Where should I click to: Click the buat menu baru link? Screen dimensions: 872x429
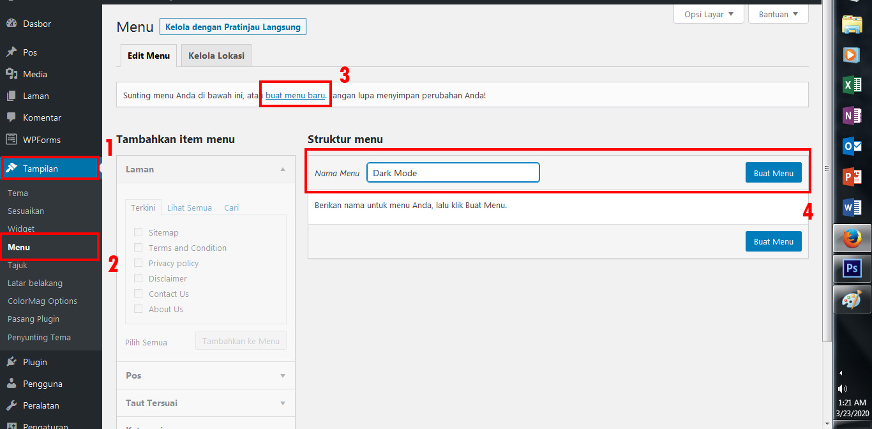tap(296, 96)
